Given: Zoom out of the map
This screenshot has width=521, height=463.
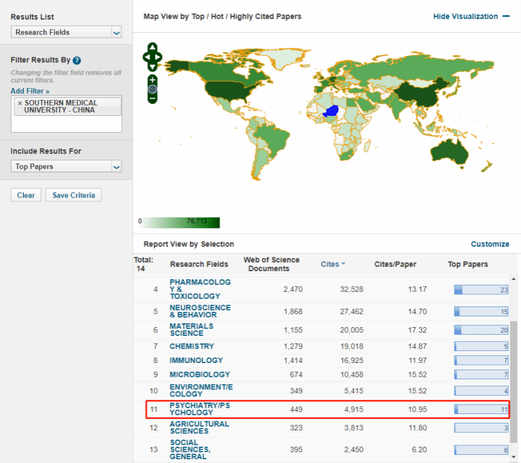Looking at the screenshot, I should coord(152,98).
